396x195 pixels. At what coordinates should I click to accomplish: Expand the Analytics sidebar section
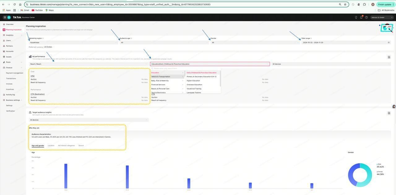pos(12,35)
